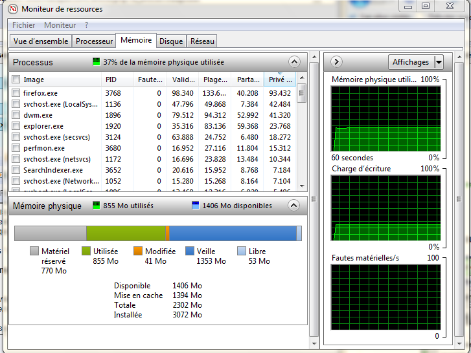Click the Resource Monitor title bar icon
This screenshot has height=353, width=471.
coord(13,9)
